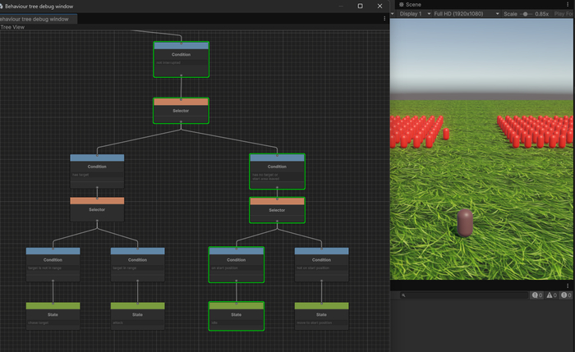The height and width of the screenshot is (352, 575).
Task: Select the 'chase target' State node
Action: point(53,315)
